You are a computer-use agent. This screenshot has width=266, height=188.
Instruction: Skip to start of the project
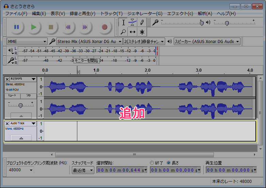[68, 27]
